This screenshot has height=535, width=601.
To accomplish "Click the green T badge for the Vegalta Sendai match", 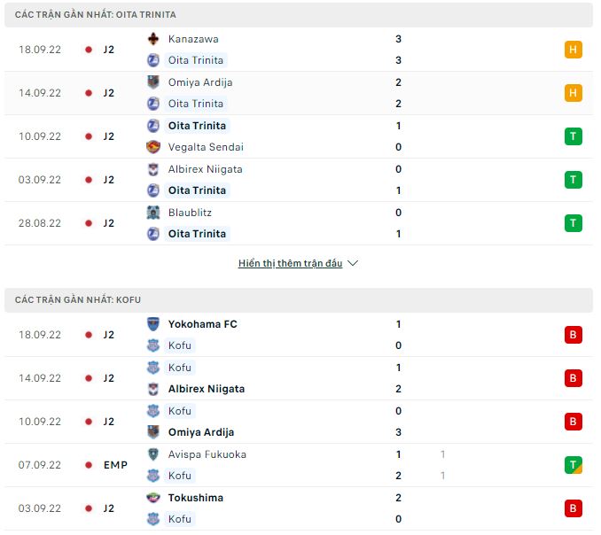I will coord(573,136).
